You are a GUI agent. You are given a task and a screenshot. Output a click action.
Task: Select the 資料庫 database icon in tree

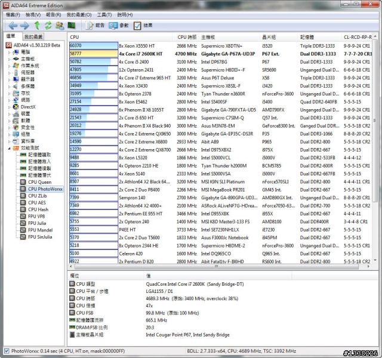click(x=16, y=141)
